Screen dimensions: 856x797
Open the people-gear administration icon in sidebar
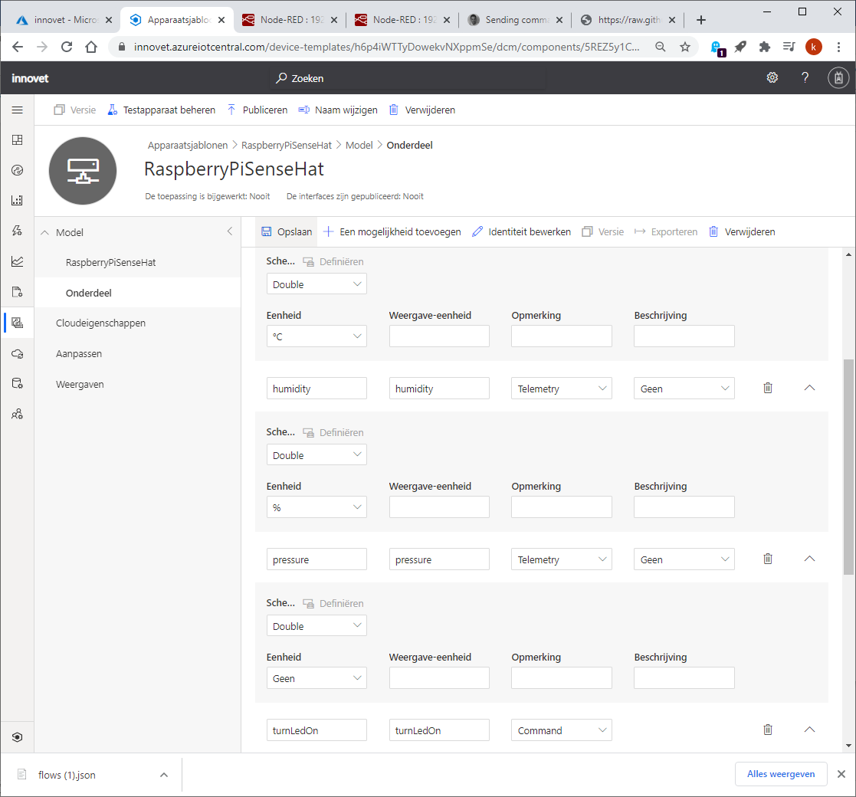pyautogui.click(x=18, y=415)
